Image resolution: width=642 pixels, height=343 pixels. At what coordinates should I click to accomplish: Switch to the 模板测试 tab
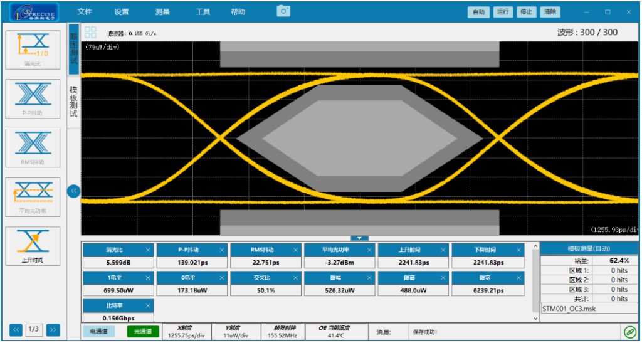(x=73, y=102)
